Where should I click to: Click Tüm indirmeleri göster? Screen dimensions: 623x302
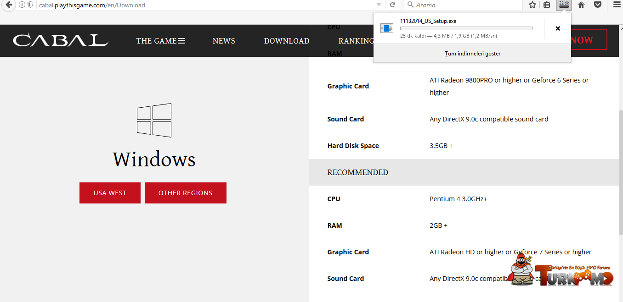(x=472, y=54)
